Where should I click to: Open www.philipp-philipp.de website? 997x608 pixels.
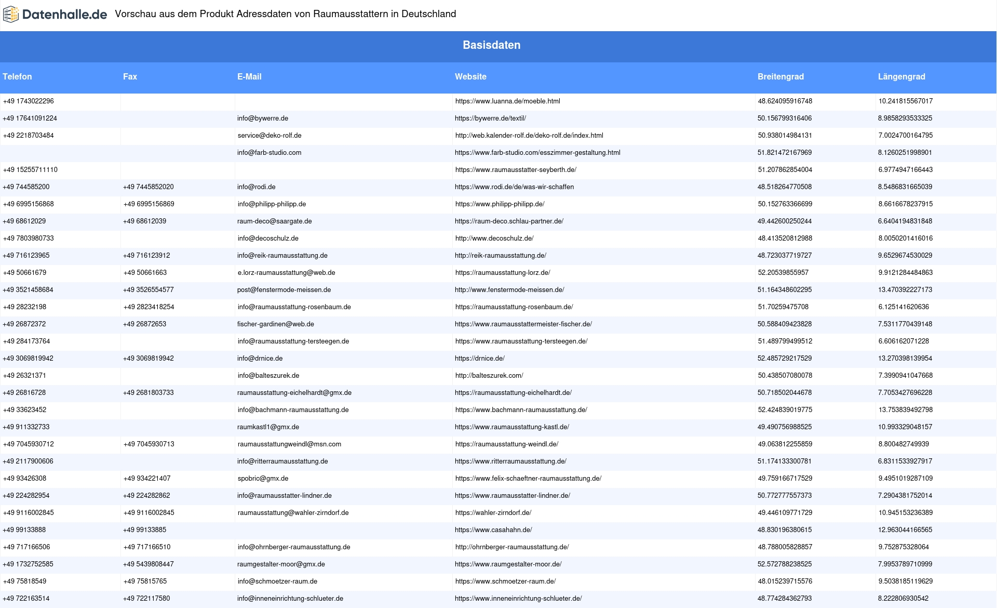click(x=500, y=204)
